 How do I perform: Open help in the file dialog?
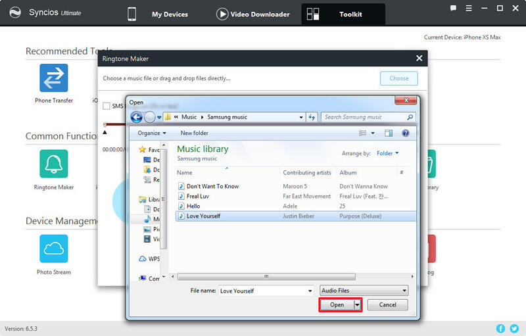(x=405, y=133)
